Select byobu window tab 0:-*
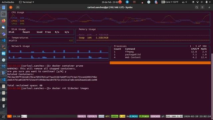The width and height of the screenshot is (213, 120). click(24, 116)
